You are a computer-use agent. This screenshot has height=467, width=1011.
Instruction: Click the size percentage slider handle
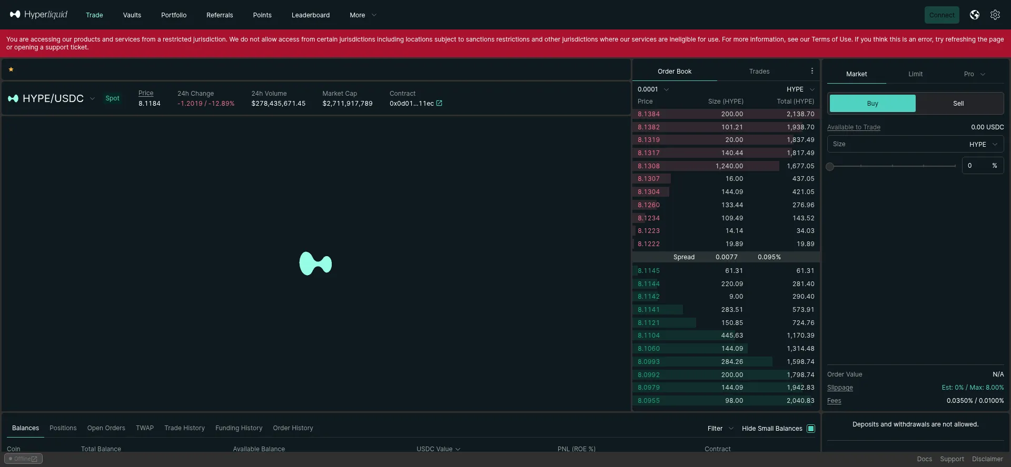(830, 167)
